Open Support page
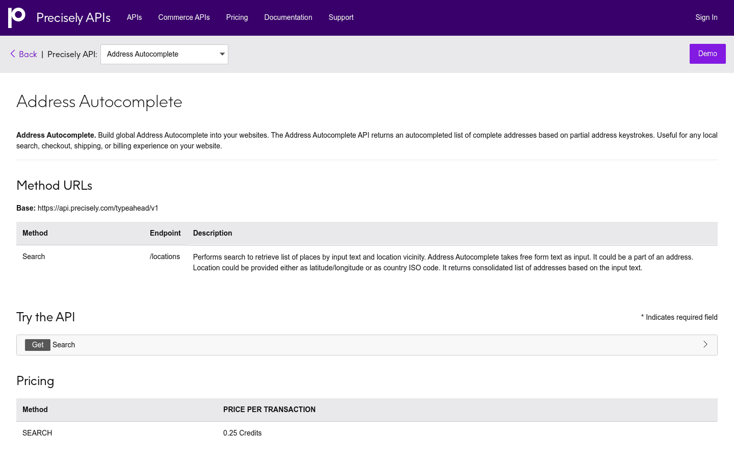This screenshot has height=459, width=734. (341, 17)
